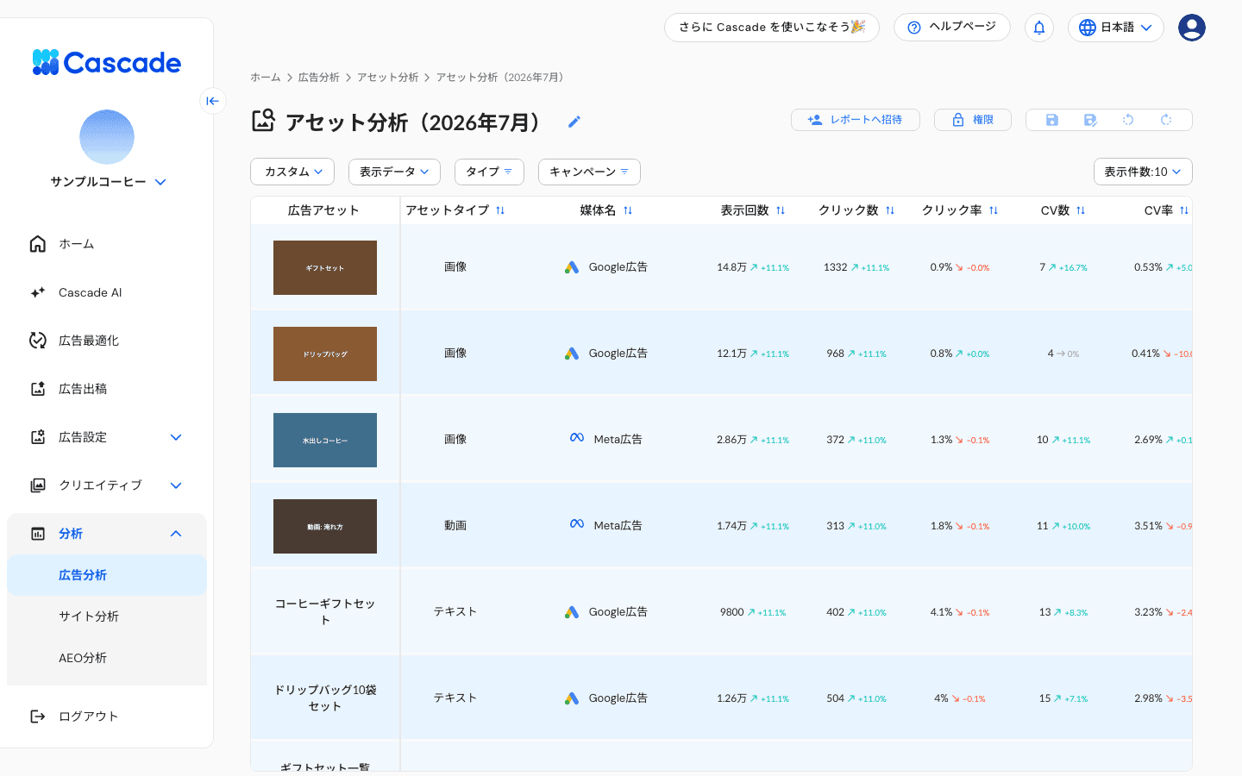The width and height of the screenshot is (1242, 776).
Task: Click ホーム breadcrumb link
Action: tap(266, 78)
